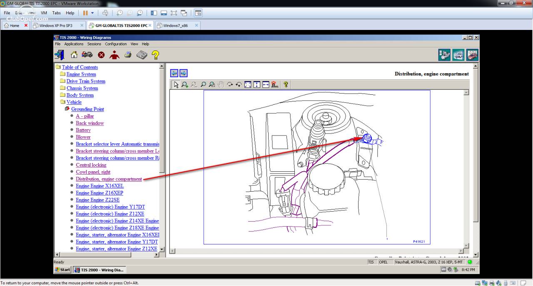Open the Cowl panel, right entry
The image size is (533, 286).
(x=93, y=172)
